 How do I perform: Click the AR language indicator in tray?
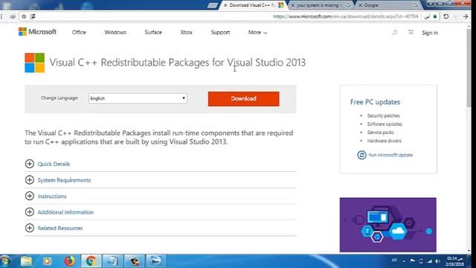[394, 261]
